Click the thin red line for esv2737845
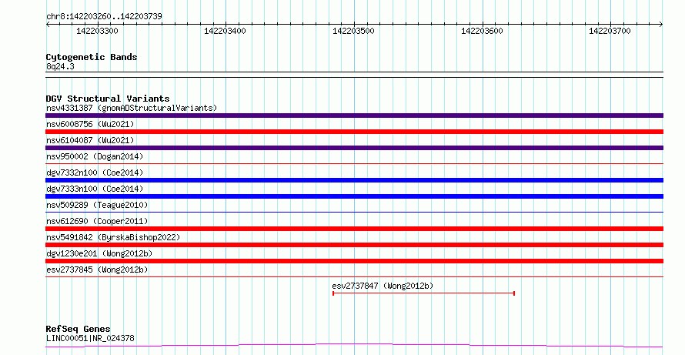Screen dimensions: 685x355 click(x=354, y=276)
